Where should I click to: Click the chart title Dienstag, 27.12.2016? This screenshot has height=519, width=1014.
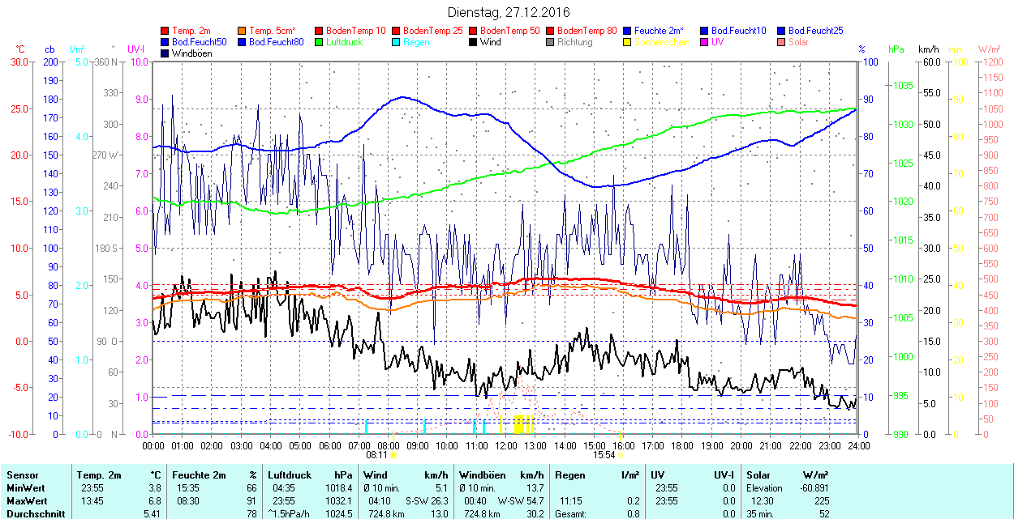[x=509, y=13]
